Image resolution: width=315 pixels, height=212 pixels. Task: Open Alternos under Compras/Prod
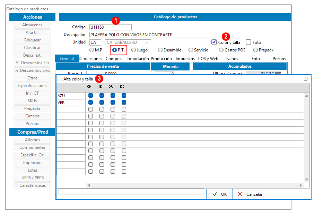[x=32, y=140]
